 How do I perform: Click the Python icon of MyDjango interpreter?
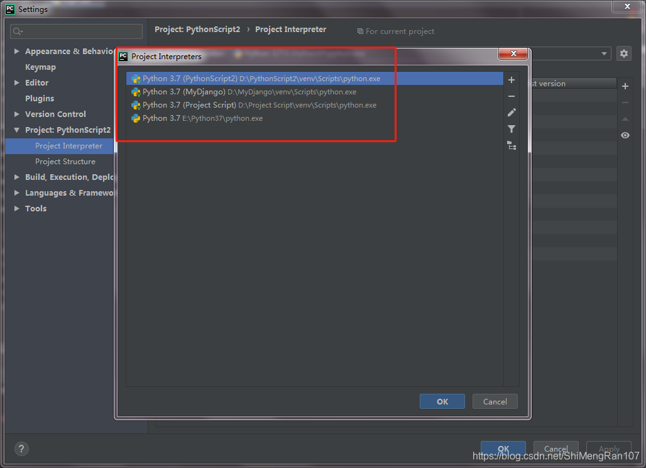[136, 92]
